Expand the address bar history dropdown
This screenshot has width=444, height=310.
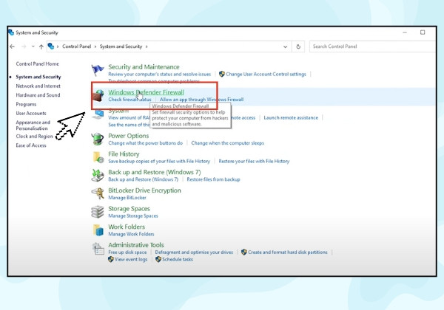point(285,46)
